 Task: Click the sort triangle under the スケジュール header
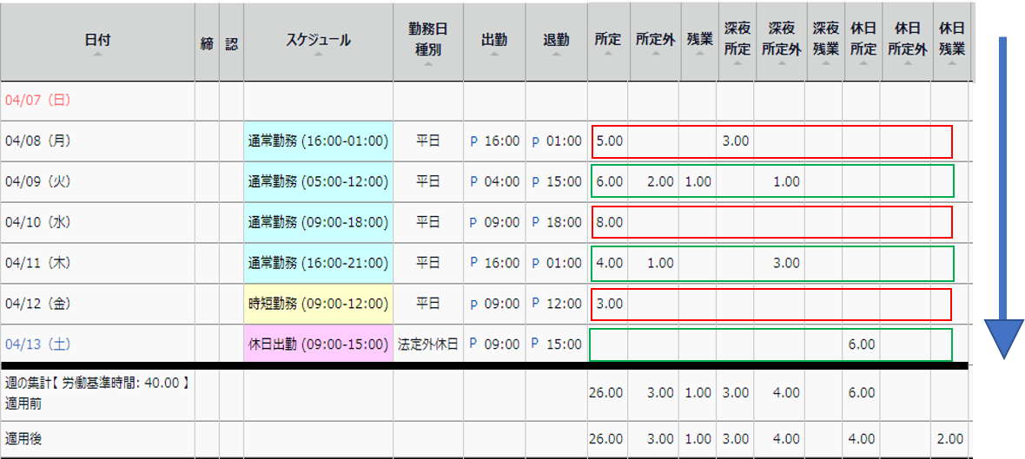pos(318,55)
